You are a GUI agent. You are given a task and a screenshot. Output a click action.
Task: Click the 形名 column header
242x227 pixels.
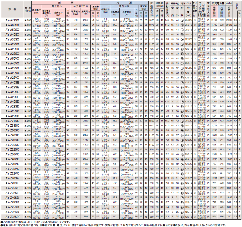pyautogui.click(x=12, y=9)
